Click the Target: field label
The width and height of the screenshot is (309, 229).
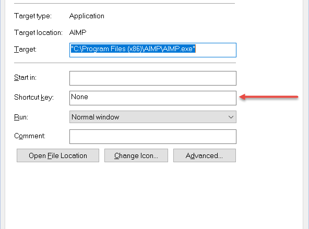point(25,49)
